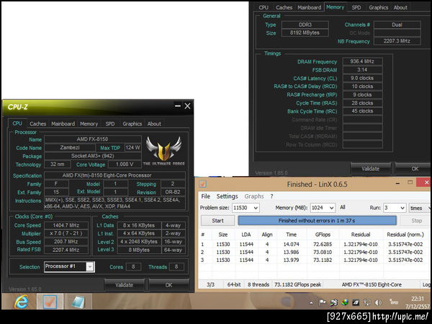Select LinX result 73.0810 GFlops cell

point(323,252)
